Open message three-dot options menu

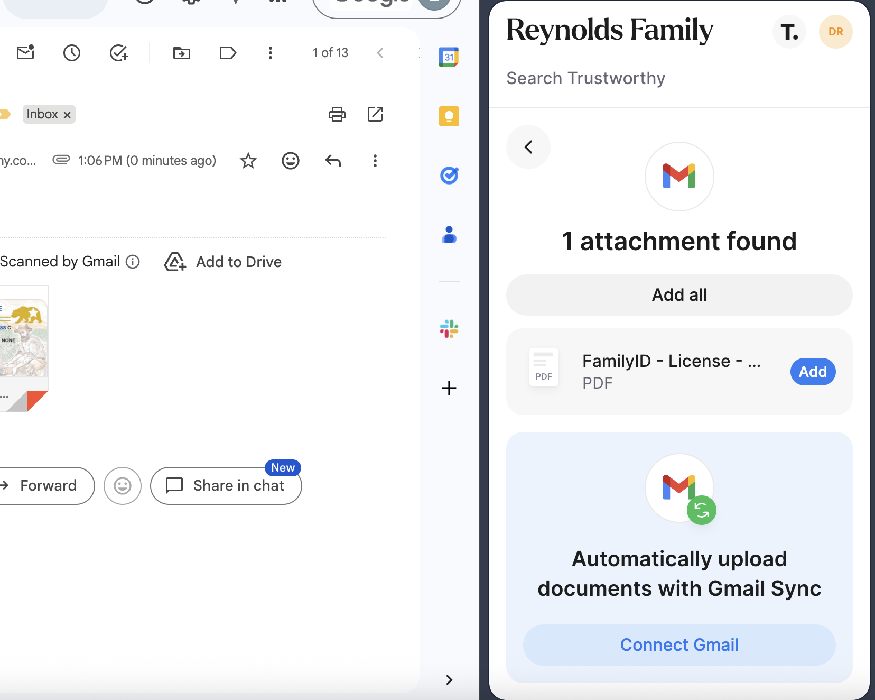point(375,161)
